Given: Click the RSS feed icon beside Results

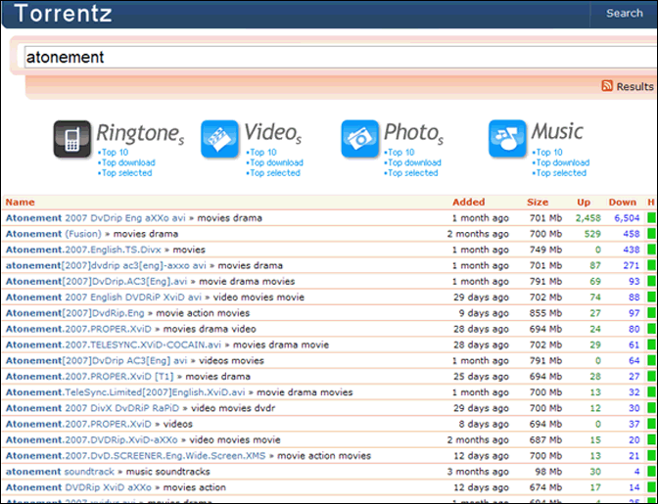Looking at the screenshot, I should pos(607,86).
